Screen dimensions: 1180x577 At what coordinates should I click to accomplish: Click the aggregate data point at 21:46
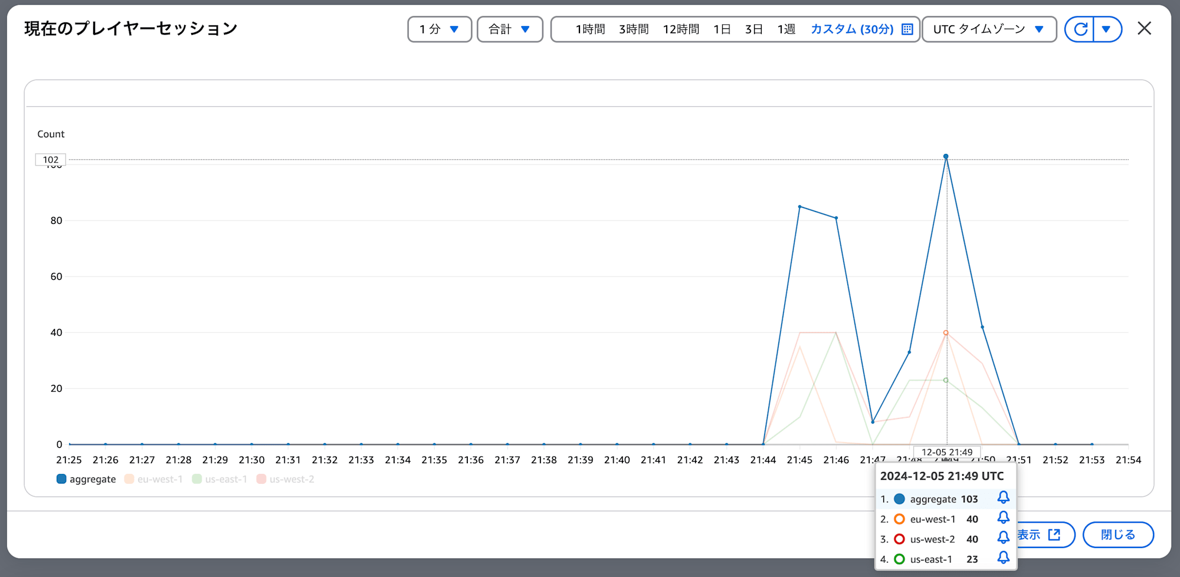pos(836,218)
